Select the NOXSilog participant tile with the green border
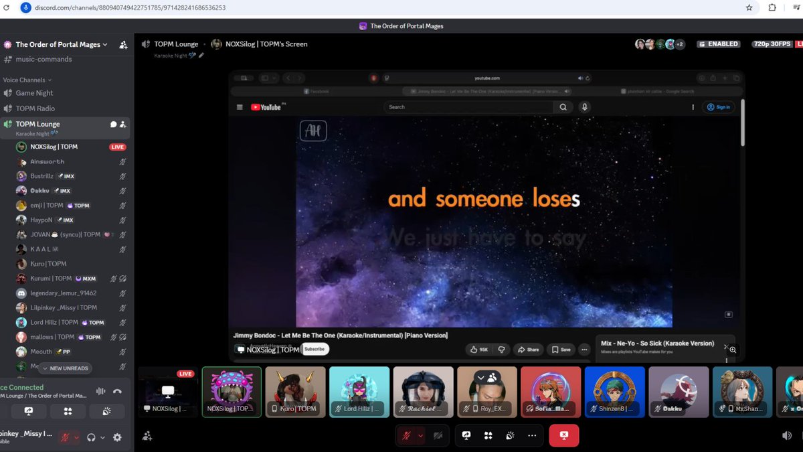The height and width of the screenshot is (452, 803). pyautogui.click(x=232, y=392)
